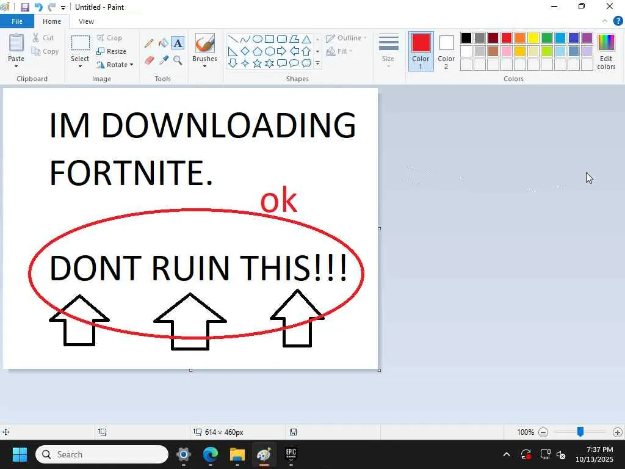Select the Magnifier tool

(x=178, y=60)
